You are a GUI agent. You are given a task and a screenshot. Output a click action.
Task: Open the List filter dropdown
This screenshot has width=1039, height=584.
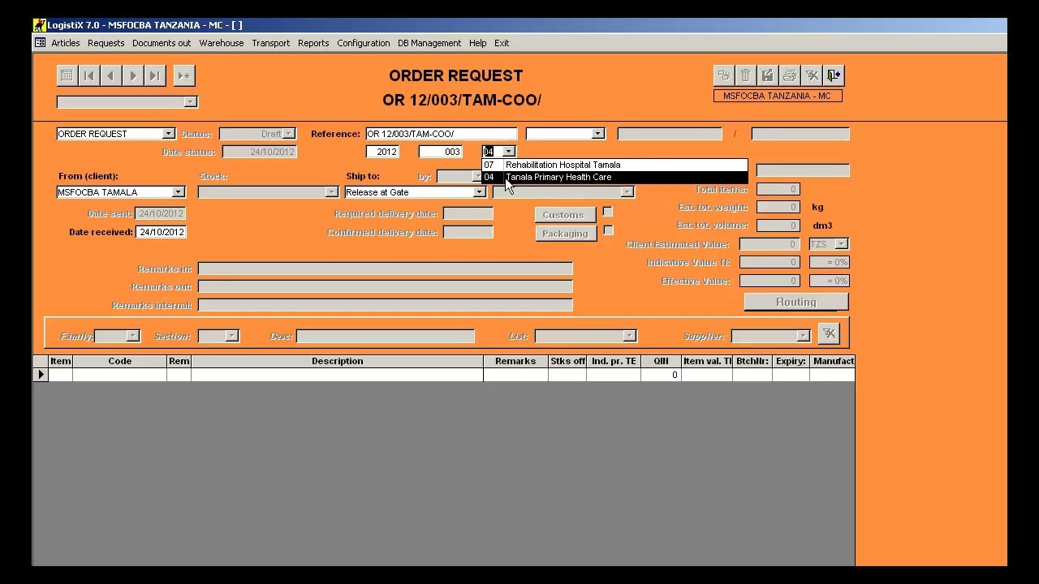click(x=629, y=336)
